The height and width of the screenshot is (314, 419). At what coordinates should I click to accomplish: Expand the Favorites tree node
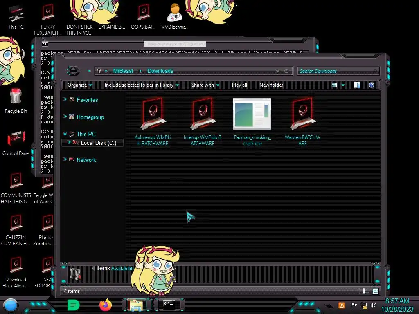coord(65,99)
